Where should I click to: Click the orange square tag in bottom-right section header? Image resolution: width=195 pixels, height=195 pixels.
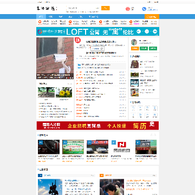click(102, 175)
